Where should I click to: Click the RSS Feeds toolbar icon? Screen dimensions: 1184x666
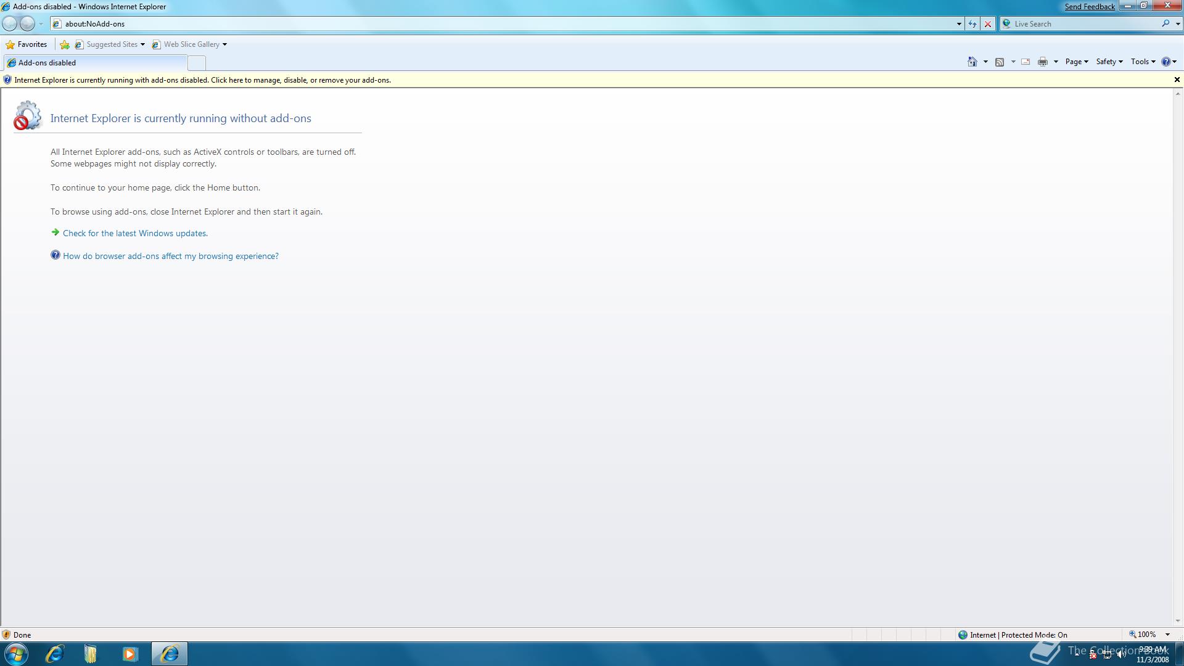(1000, 62)
